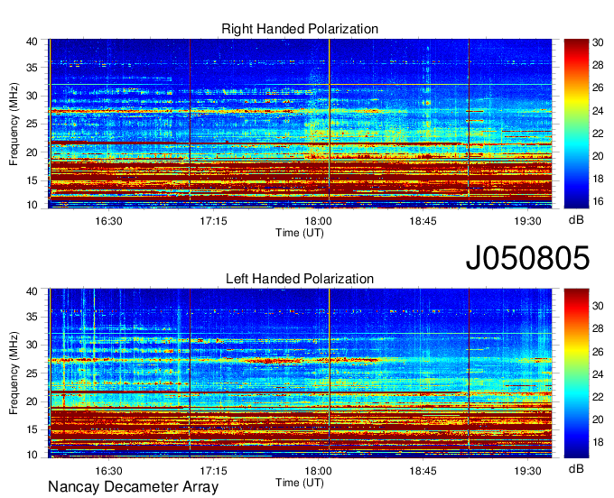Viewport: 614px width, 498px height.
Task: Click 16:30 time tick under Right Handed plot
Action: pos(108,221)
